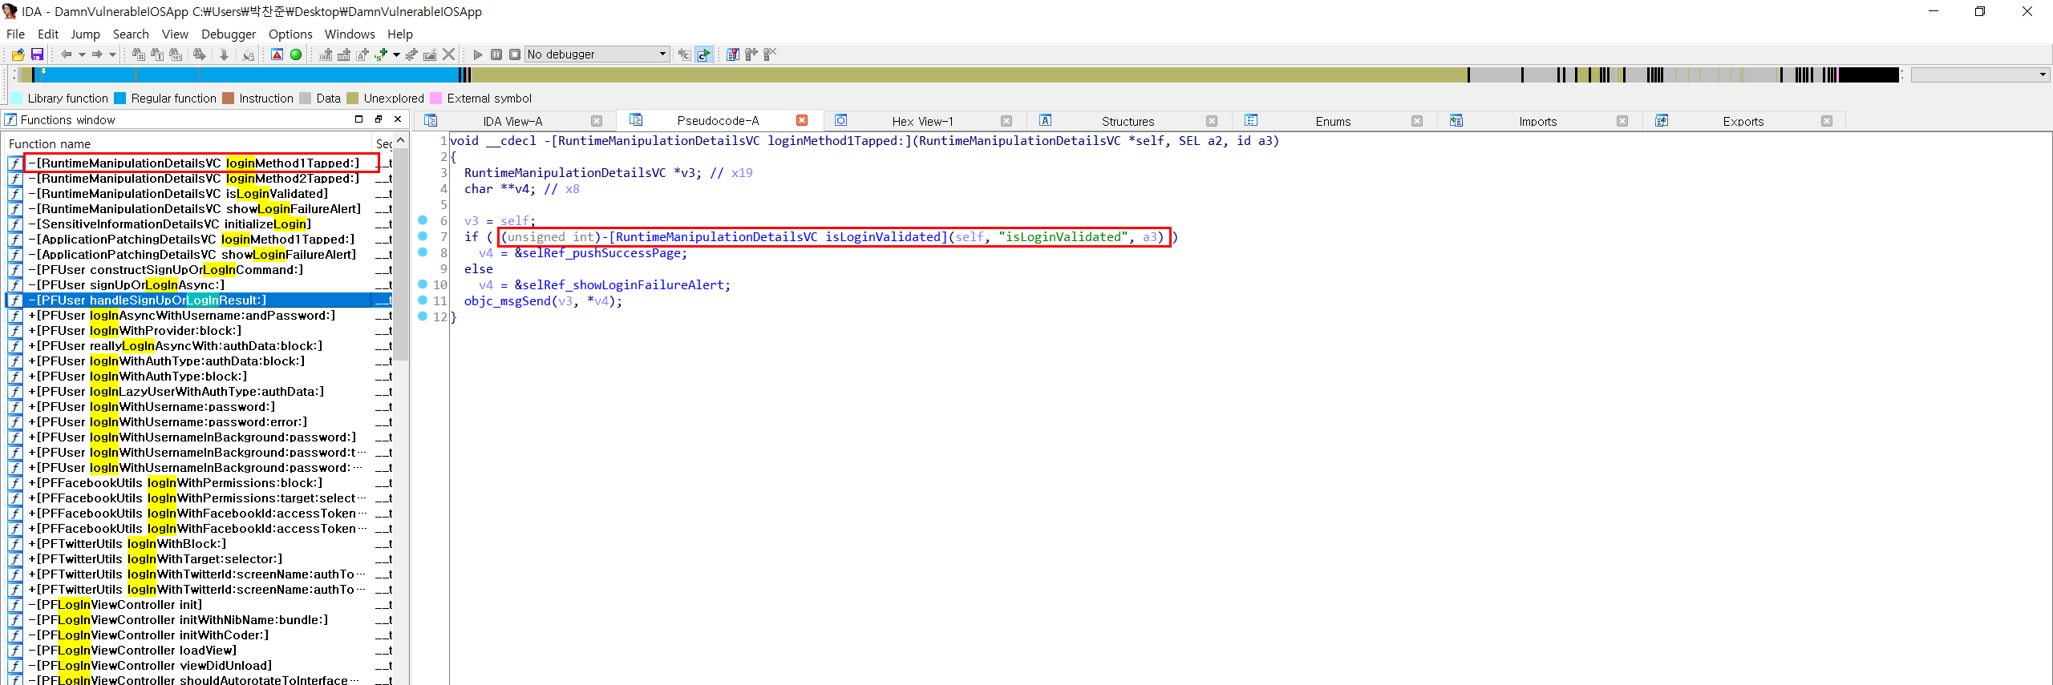Viewport: 2053px width, 685px height.
Task: Toggle breakpoint dot on line 6
Action: coord(423,220)
